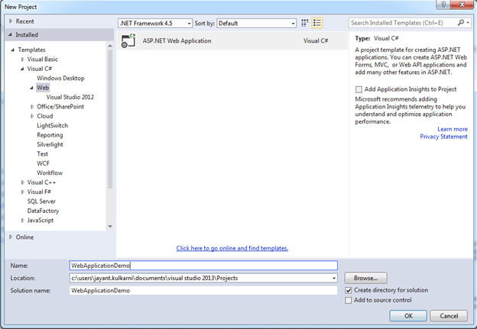The image size is (477, 329).
Task: Select the Test category
Action: tap(43, 154)
